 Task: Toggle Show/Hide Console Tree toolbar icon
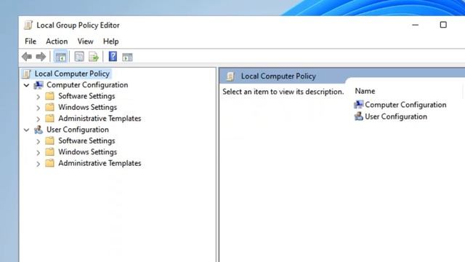tap(61, 57)
